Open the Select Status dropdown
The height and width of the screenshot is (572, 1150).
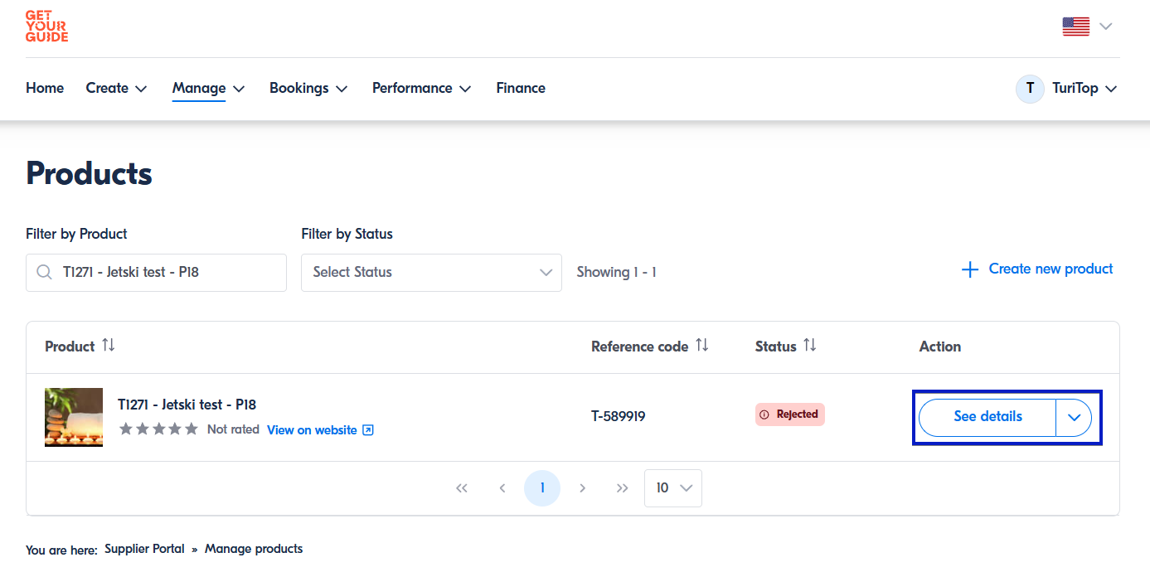coord(431,272)
